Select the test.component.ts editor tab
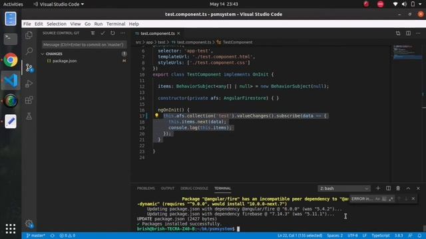The image size is (426, 239). pos(158,33)
